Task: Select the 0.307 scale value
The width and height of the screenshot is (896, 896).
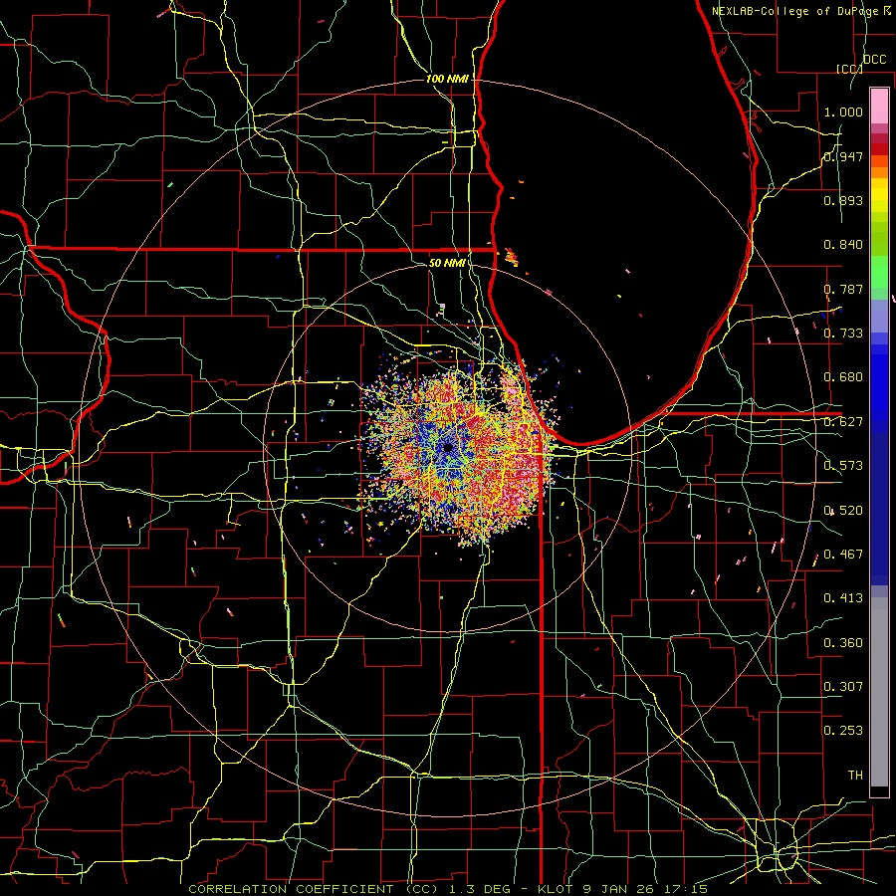Action: pos(843,687)
